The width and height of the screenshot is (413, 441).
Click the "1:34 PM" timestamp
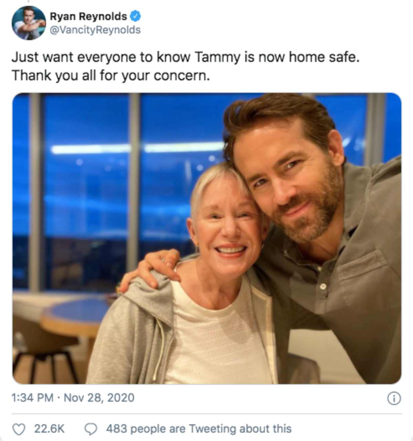coord(32,398)
